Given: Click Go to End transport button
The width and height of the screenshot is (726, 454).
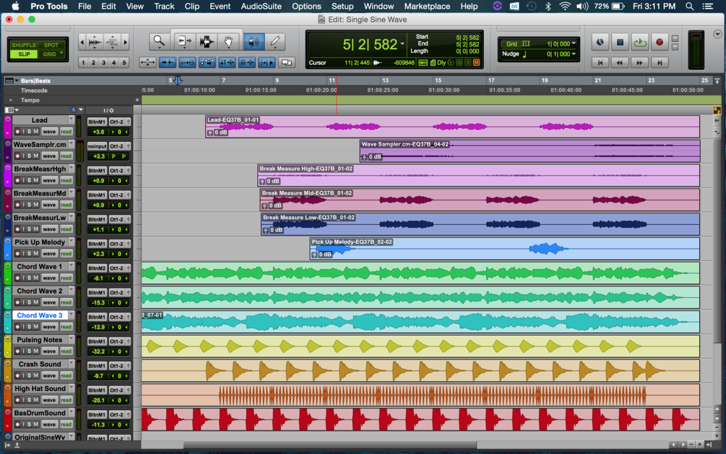Looking at the screenshot, I should click(x=659, y=62).
